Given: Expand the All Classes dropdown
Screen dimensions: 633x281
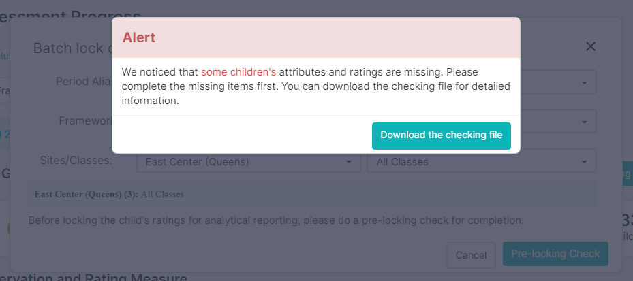Looking at the screenshot, I should (481, 162).
